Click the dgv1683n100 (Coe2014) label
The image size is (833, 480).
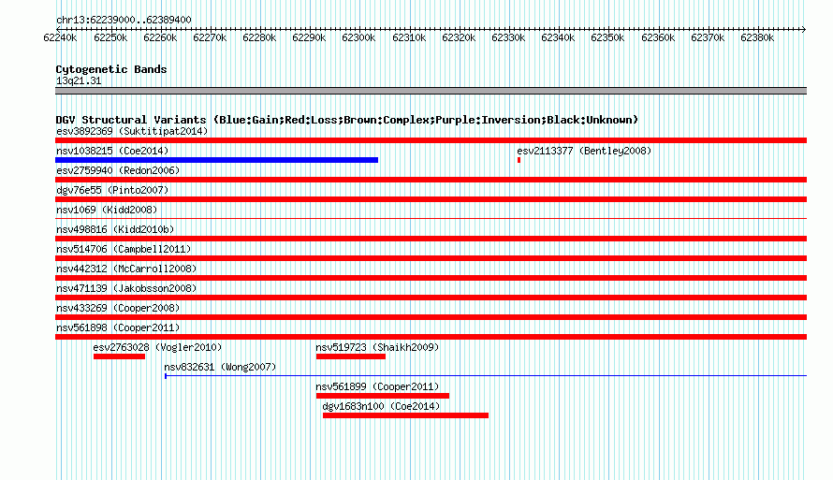pyautogui.click(x=381, y=406)
